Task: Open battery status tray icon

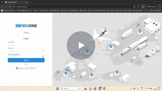Action: (151, 88)
